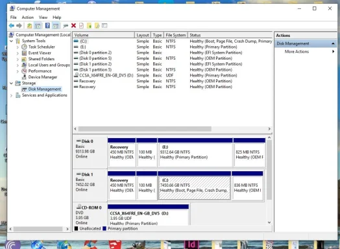Click the volume list horizontal scrollbar
The width and height of the screenshot is (340, 249).
coord(145,129)
